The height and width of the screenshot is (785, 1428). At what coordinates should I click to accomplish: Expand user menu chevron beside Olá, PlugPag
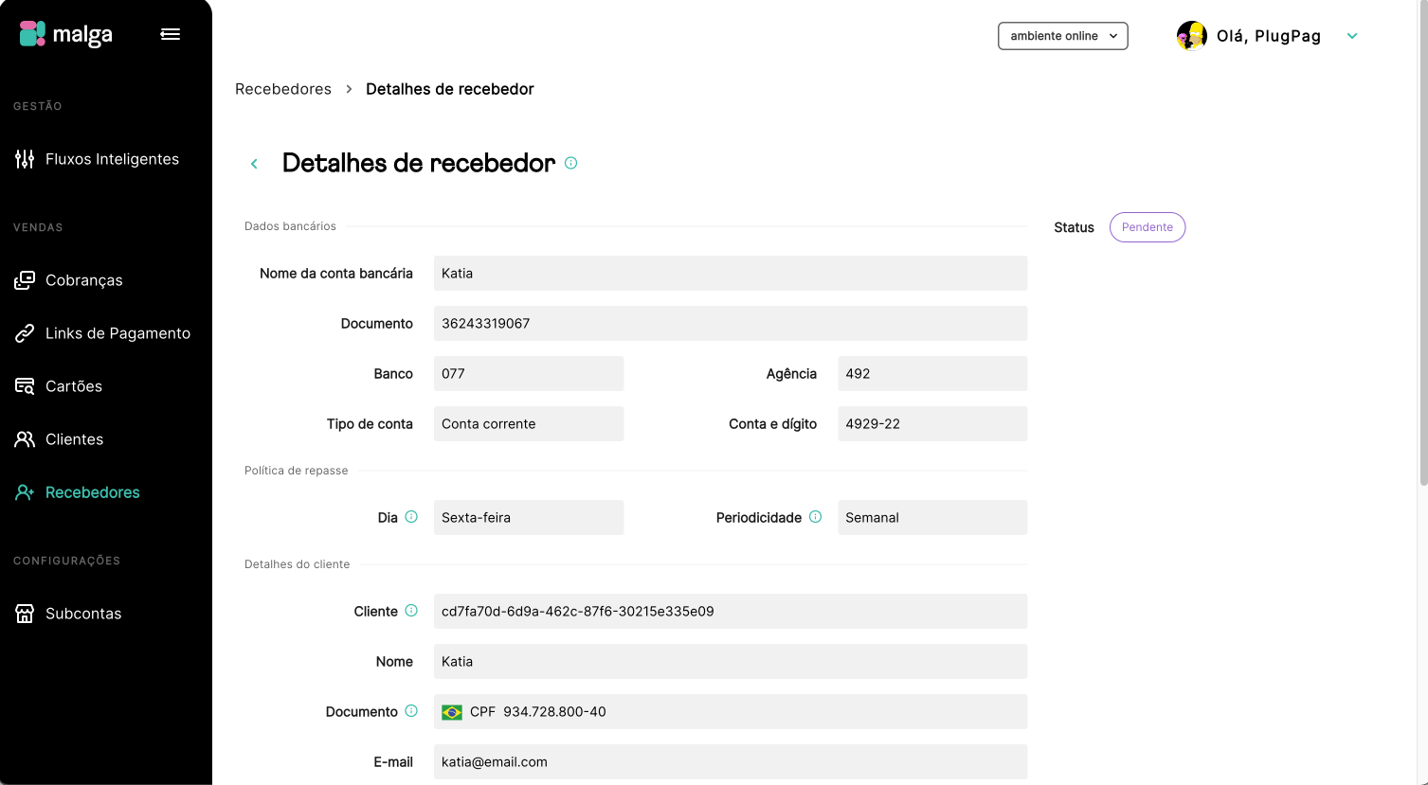tap(1352, 36)
